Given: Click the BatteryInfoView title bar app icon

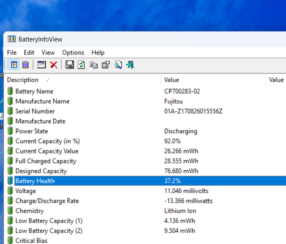Looking at the screenshot, I should coord(12,39).
